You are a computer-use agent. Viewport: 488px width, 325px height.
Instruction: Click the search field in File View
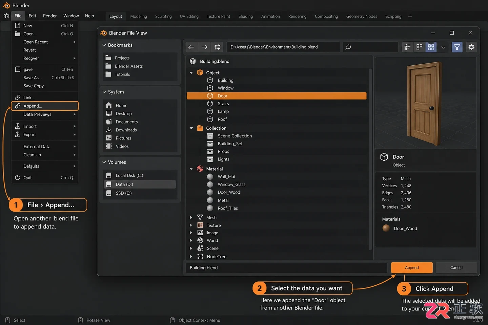tap(370, 47)
